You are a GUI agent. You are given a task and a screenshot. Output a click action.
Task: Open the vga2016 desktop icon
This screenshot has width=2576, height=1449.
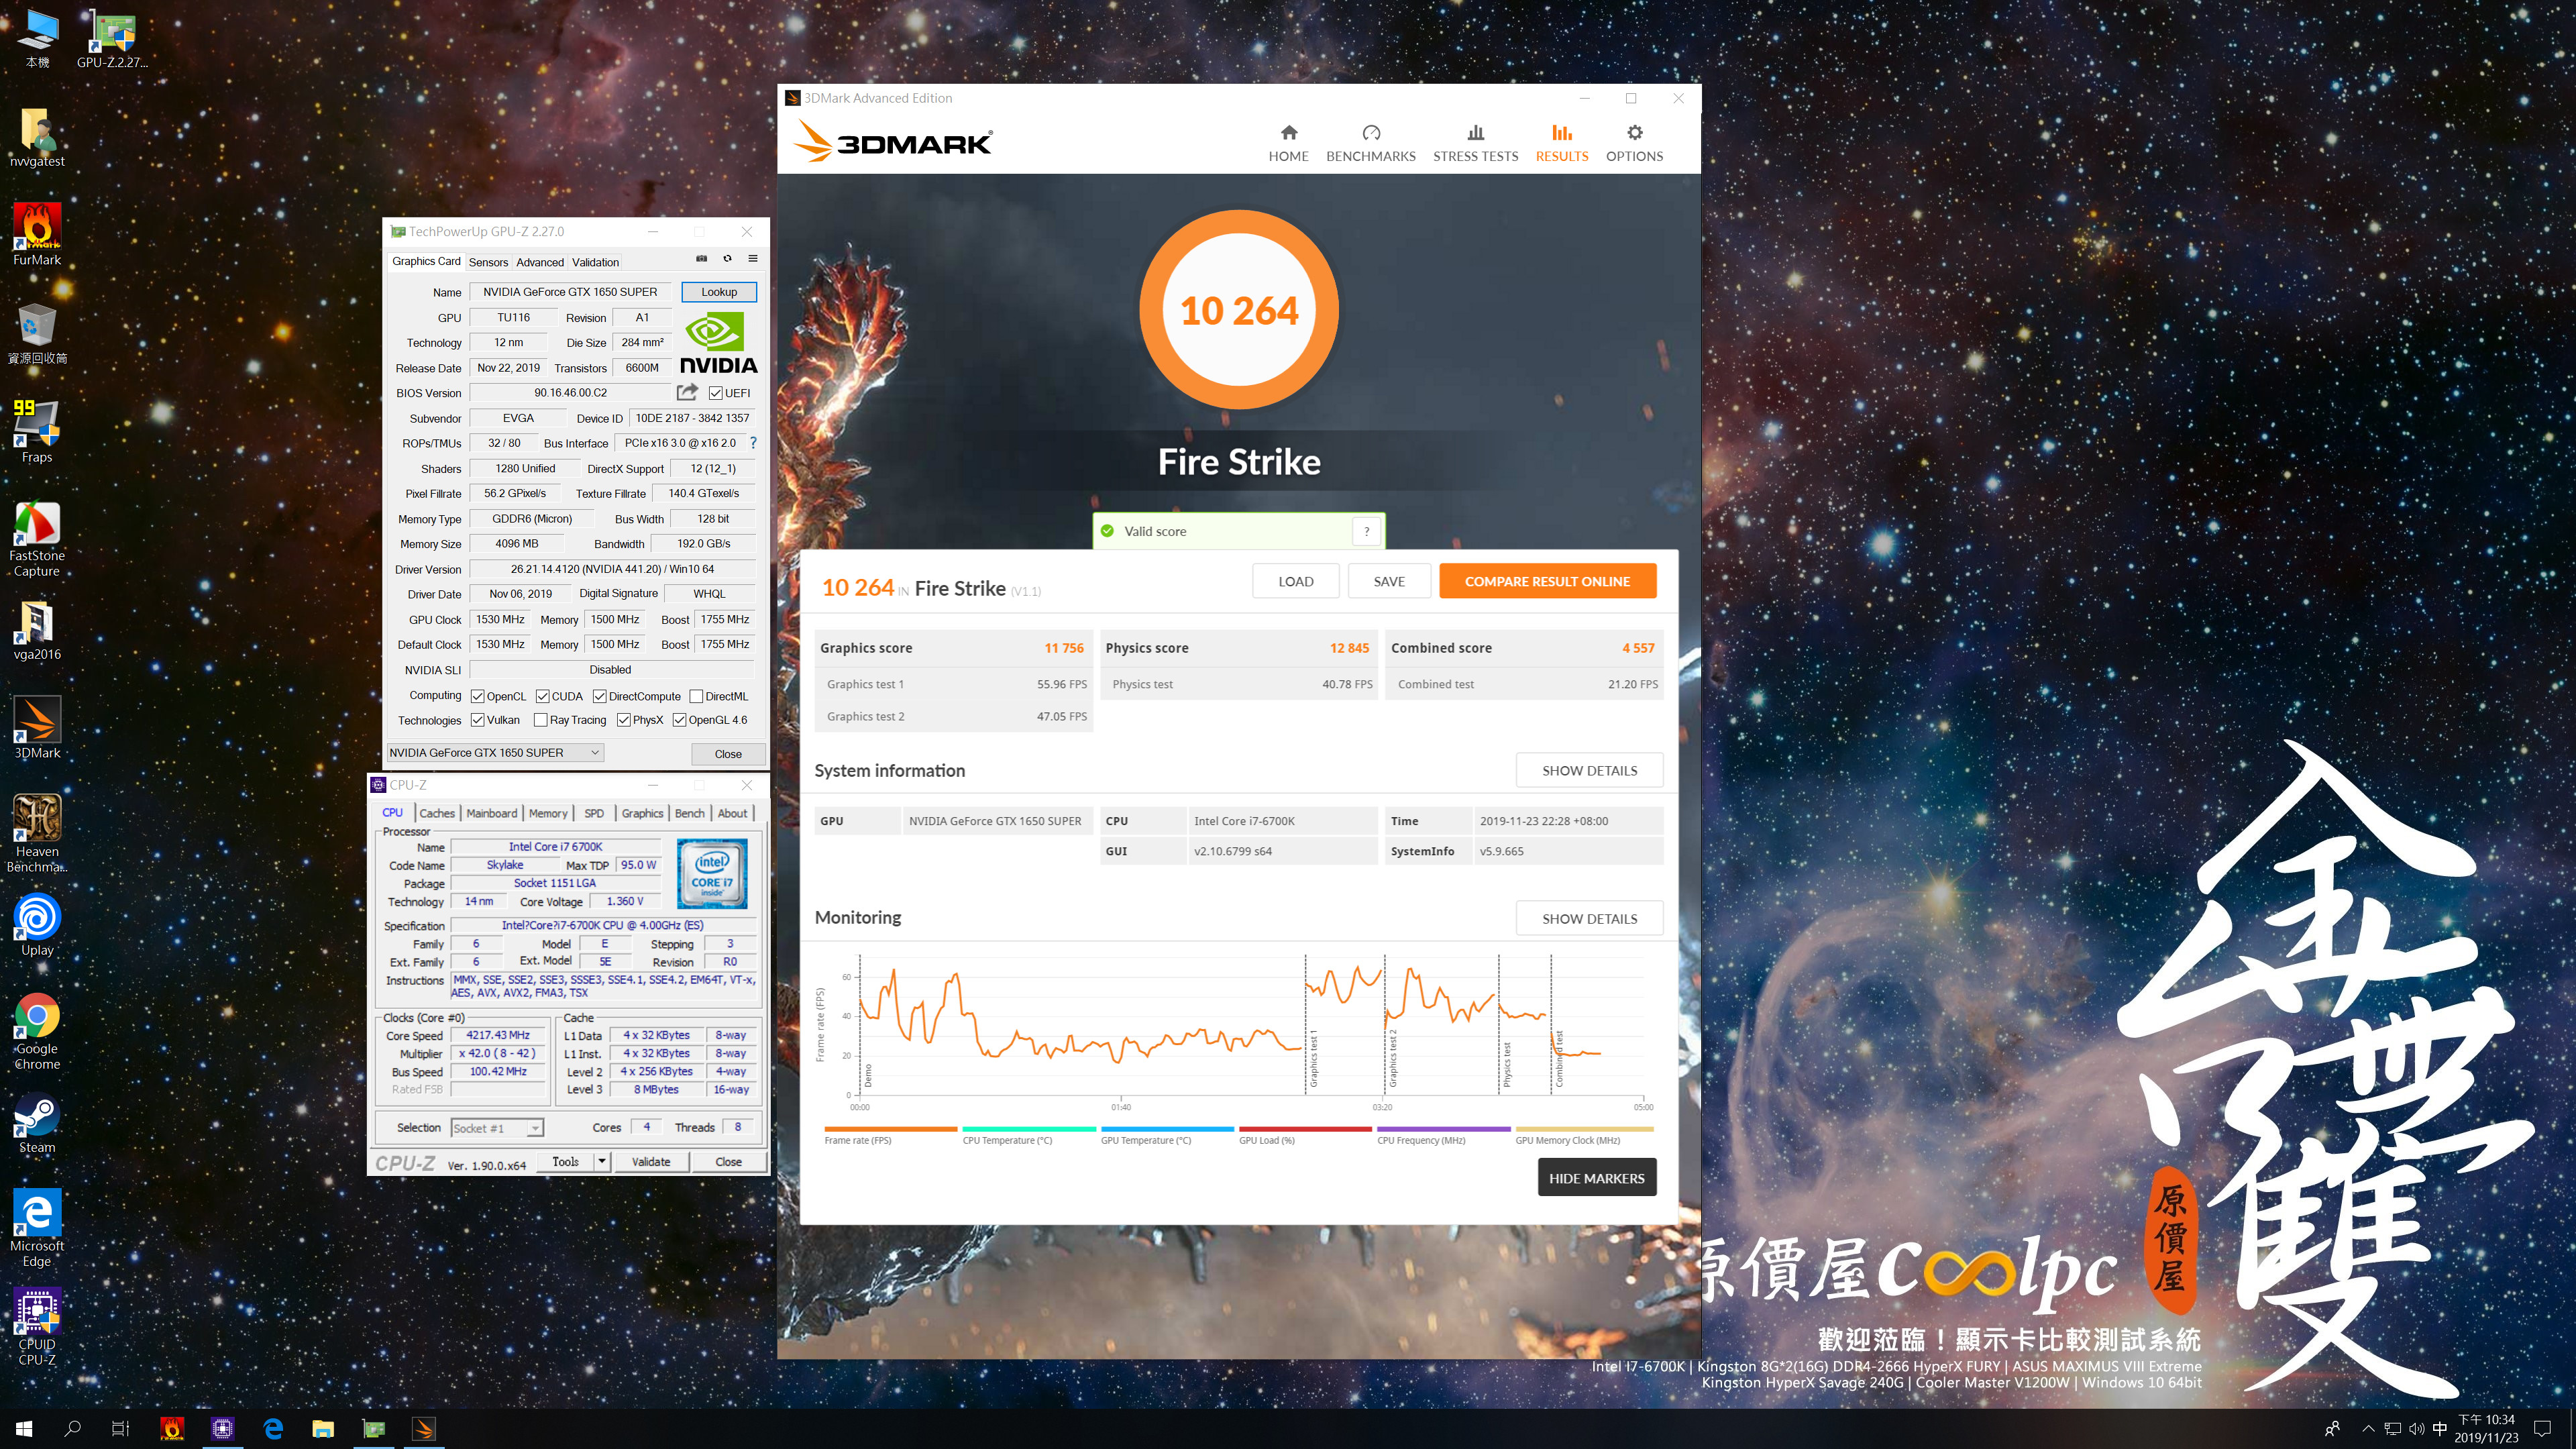[x=37, y=630]
